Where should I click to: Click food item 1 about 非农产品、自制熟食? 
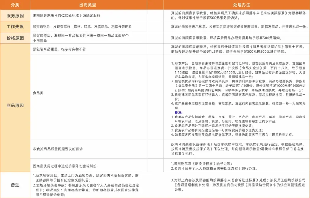pos(238,70)
